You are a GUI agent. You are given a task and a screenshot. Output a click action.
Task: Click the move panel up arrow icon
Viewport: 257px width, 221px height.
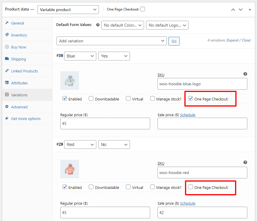233,10
